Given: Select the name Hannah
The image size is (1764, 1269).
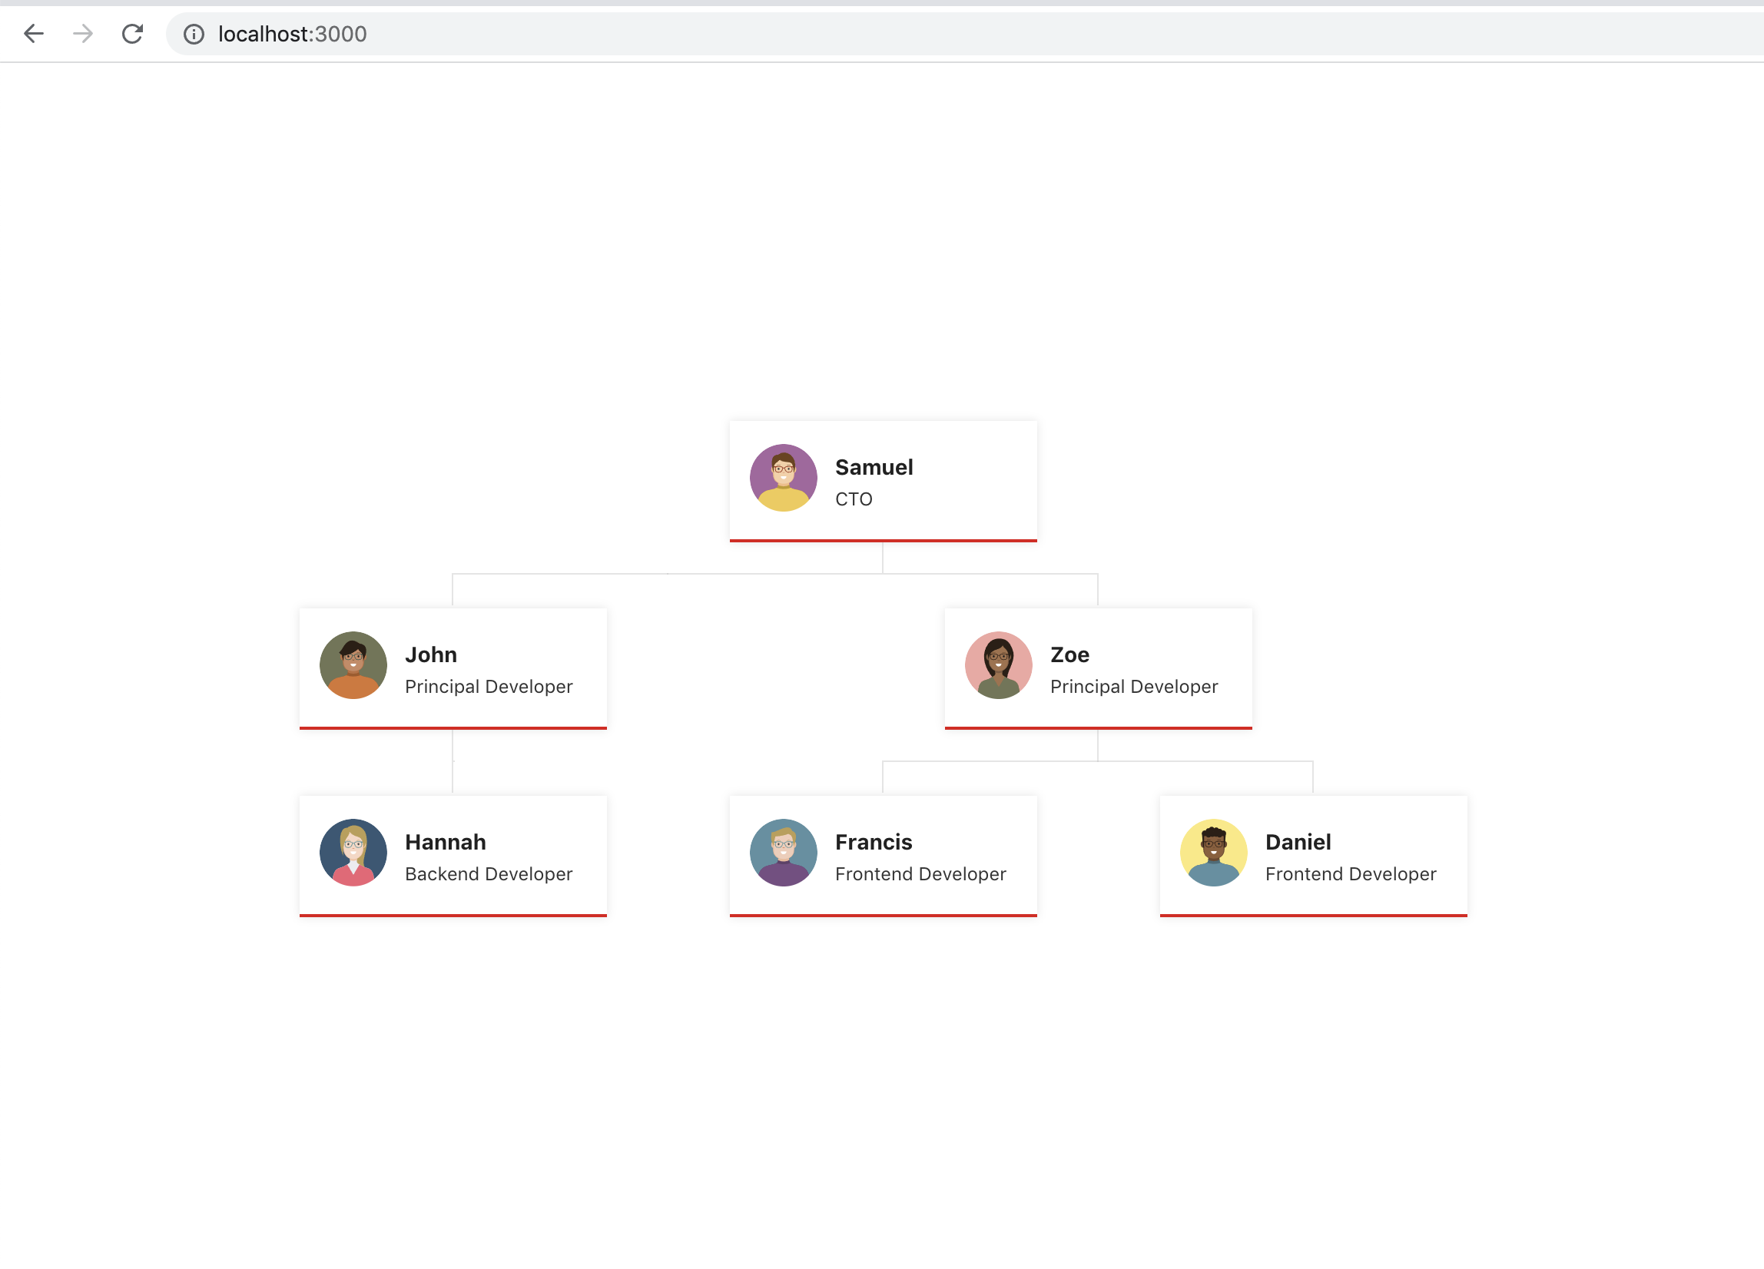Looking at the screenshot, I should click(x=446, y=842).
